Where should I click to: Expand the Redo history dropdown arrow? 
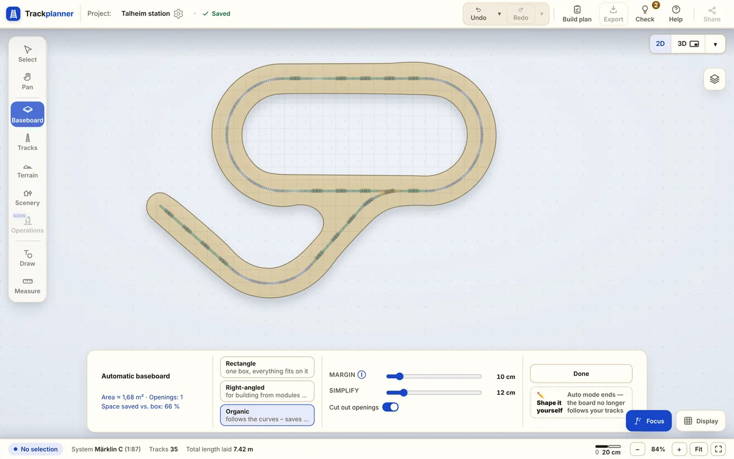click(541, 13)
